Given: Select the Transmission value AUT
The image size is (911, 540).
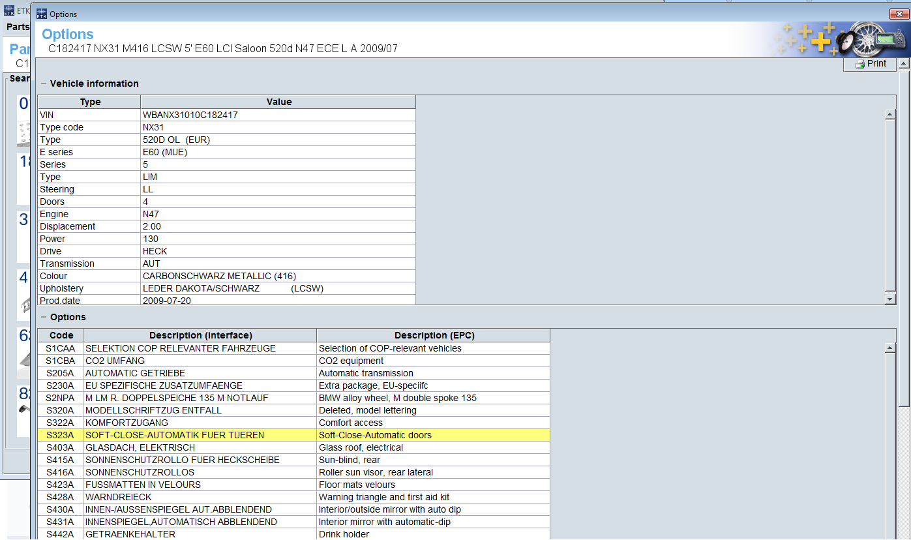Looking at the screenshot, I should click(151, 263).
